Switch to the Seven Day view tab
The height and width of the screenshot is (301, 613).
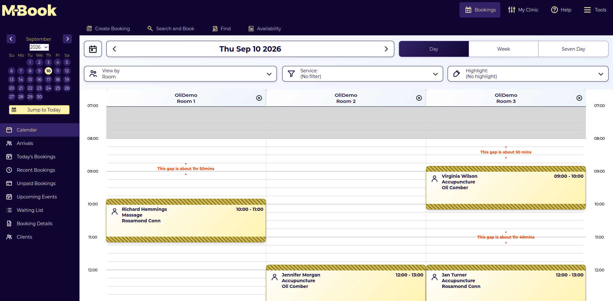pyautogui.click(x=573, y=49)
